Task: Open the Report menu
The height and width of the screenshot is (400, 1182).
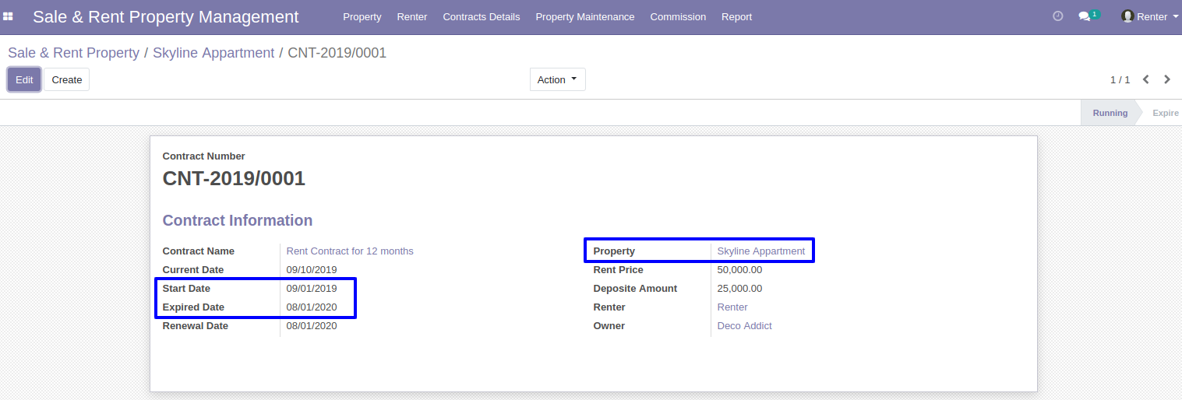Action: (736, 16)
